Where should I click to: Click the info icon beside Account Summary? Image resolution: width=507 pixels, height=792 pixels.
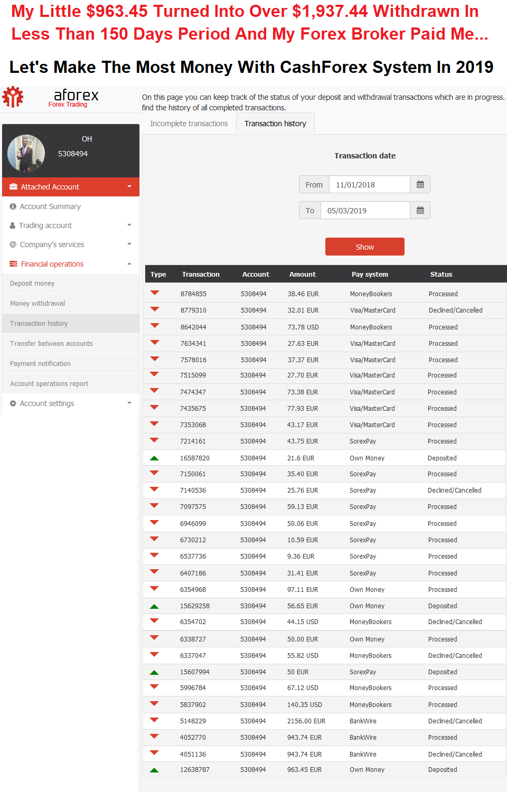[13, 206]
